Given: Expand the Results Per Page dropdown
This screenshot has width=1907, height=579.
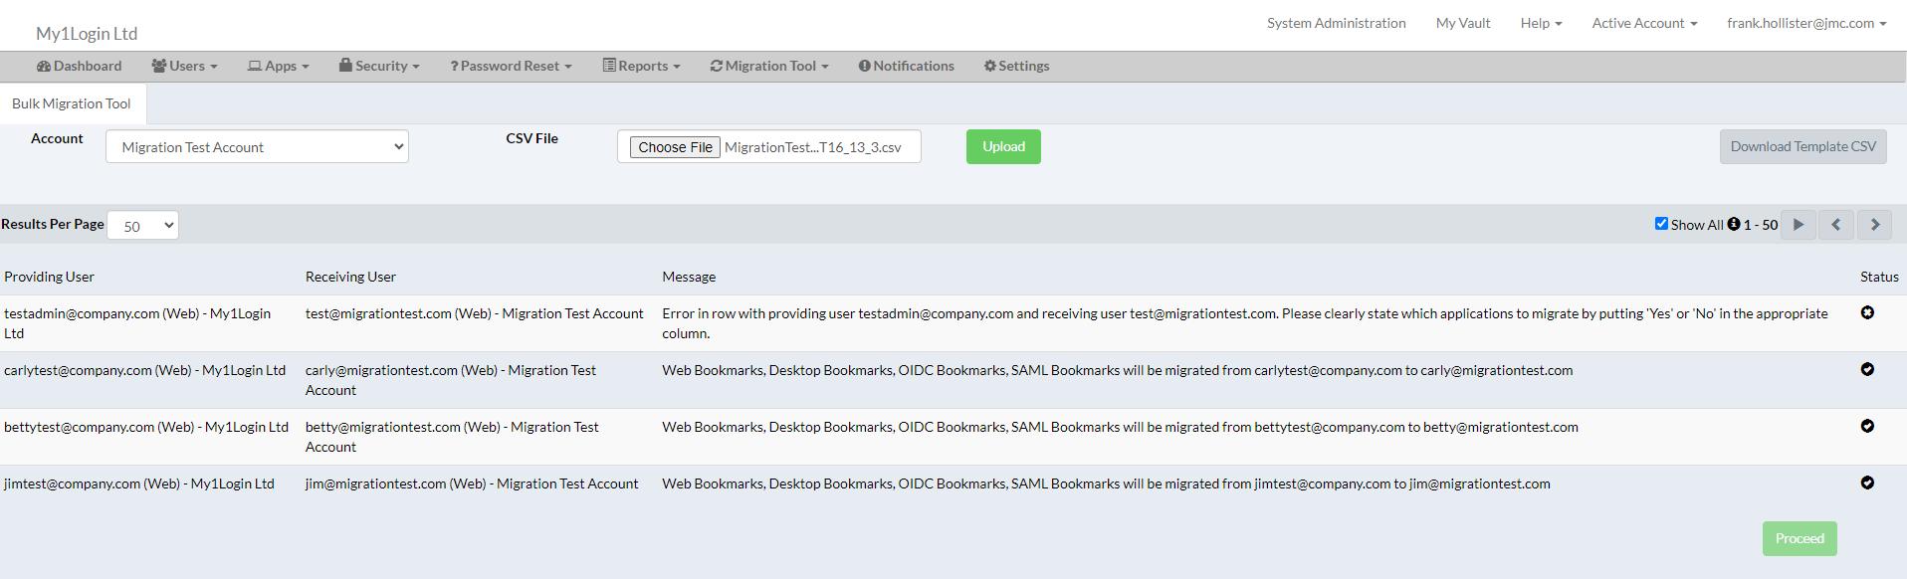Looking at the screenshot, I should coord(143,226).
